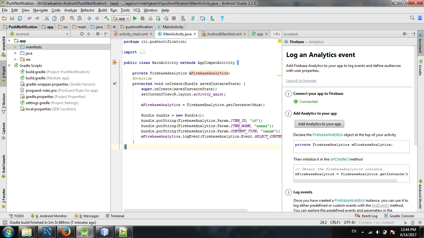Image resolution: width=424 pixels, height=238 pixels.
Task: Toggle the Android Monitor tool window
Action: [x=50, y=216]
